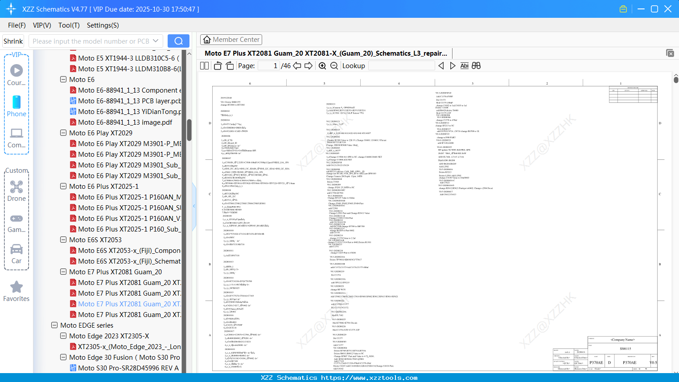Rotate the page counterclockwise

coord(218,66)
